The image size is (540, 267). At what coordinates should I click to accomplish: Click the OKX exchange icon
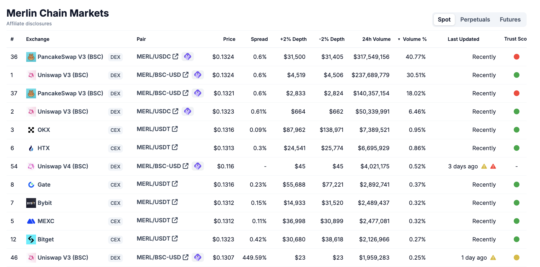point(31,130)
